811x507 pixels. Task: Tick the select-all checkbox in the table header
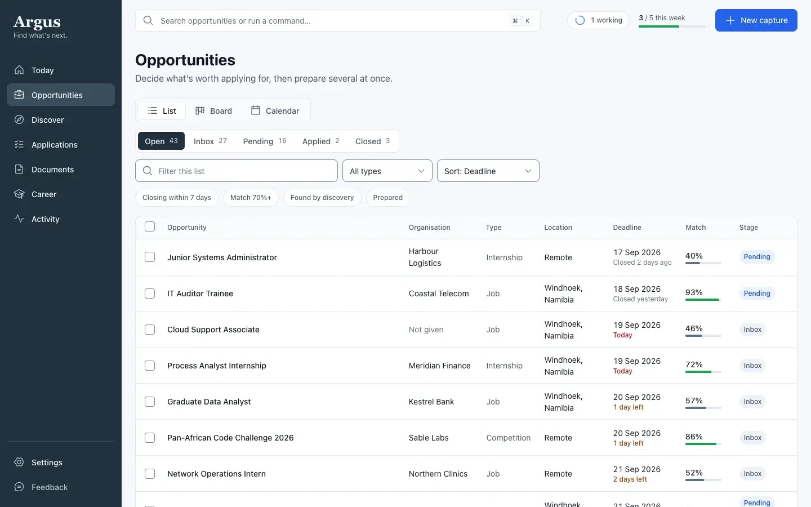click(150, 226)
